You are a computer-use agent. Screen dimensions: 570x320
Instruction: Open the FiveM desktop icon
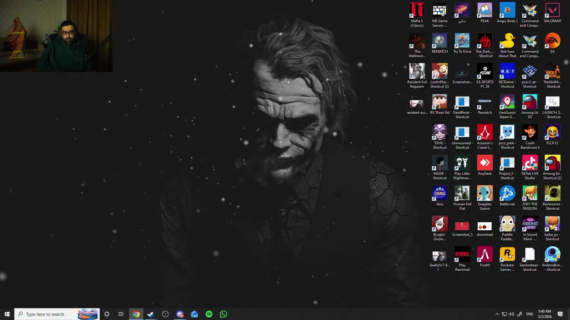point(484,257)
